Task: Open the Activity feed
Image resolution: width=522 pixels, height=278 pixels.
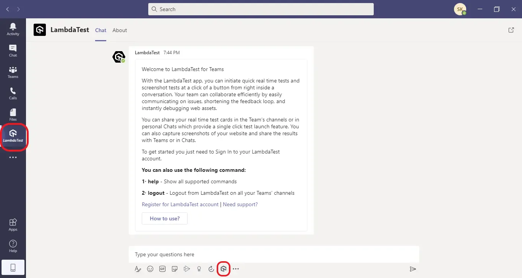Action: pyautogui.click(x=13, y=29)
